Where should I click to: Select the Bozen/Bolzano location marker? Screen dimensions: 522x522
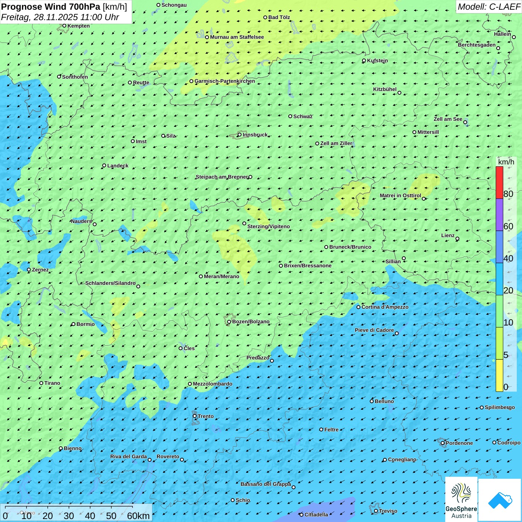[x=229, y=322]
